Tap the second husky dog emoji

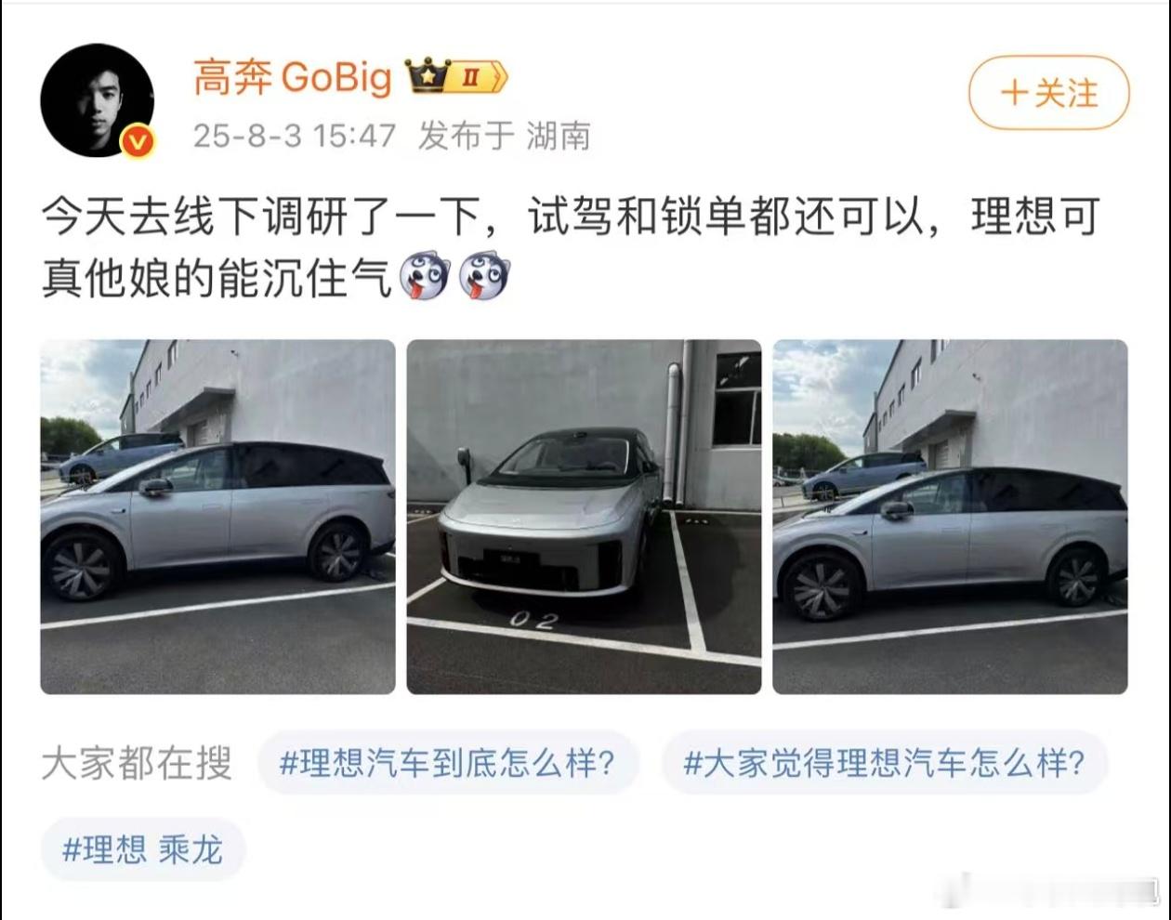click(483, 276)
